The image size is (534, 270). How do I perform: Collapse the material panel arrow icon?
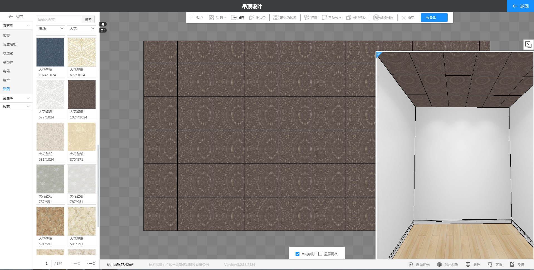pyautogui.click(x=103, y=24)
